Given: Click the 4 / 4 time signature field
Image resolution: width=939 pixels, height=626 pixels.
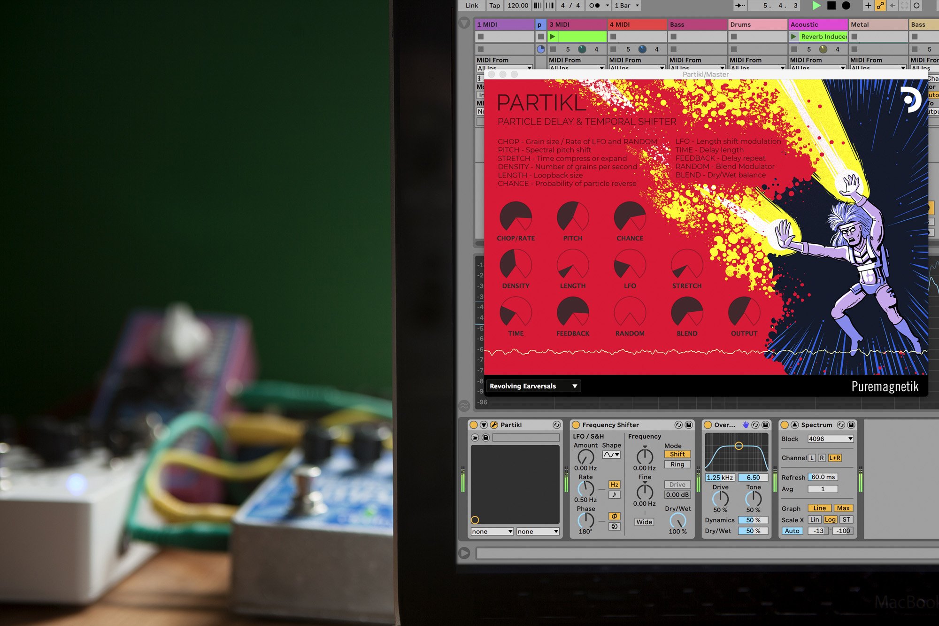Looking at the screenshot, I should coord(570,6).
